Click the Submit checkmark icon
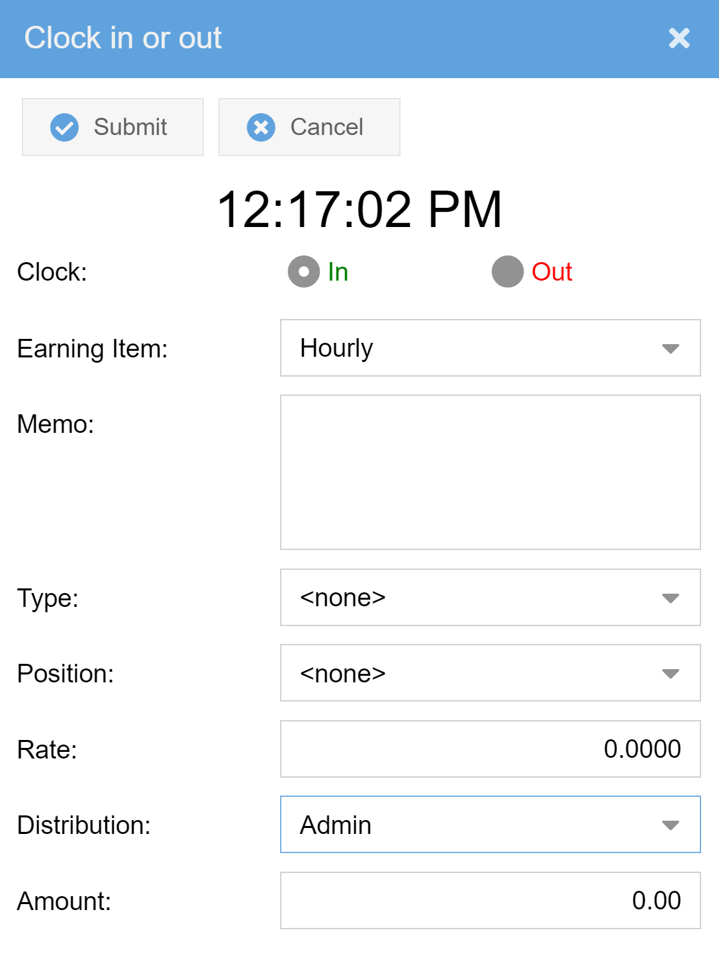This screenshot has height=963, width=719. pos(64,127)
